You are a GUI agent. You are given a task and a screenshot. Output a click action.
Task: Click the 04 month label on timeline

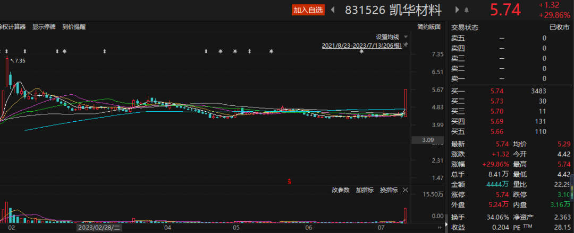tap(167, 228)
